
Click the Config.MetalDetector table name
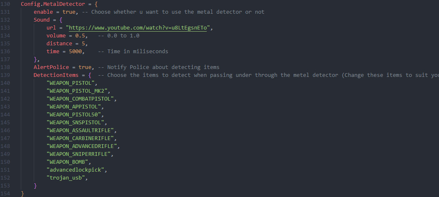pyautogui.click(x=48, y=4)
